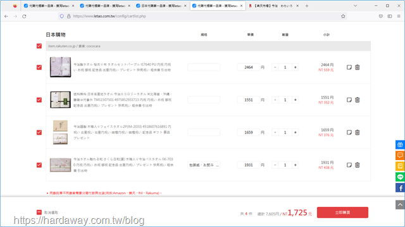This screenshot has height=227, width=405.
Task: Increase quantity of 2464 yen item
Action: (x=296, y=67)
